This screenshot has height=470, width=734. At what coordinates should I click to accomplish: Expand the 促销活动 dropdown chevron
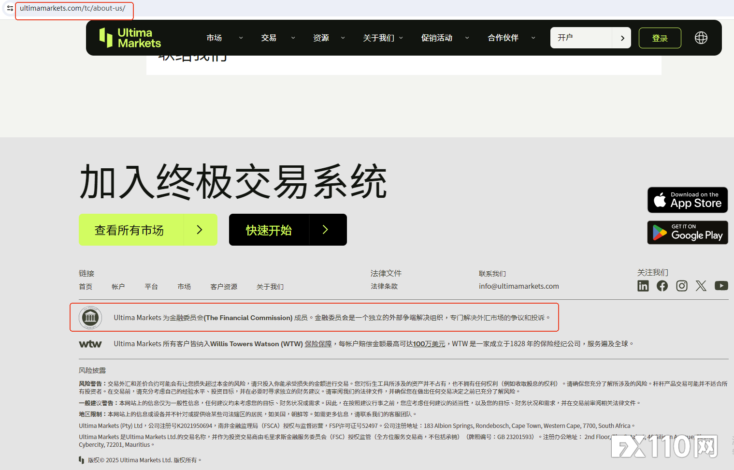point(467,38)
